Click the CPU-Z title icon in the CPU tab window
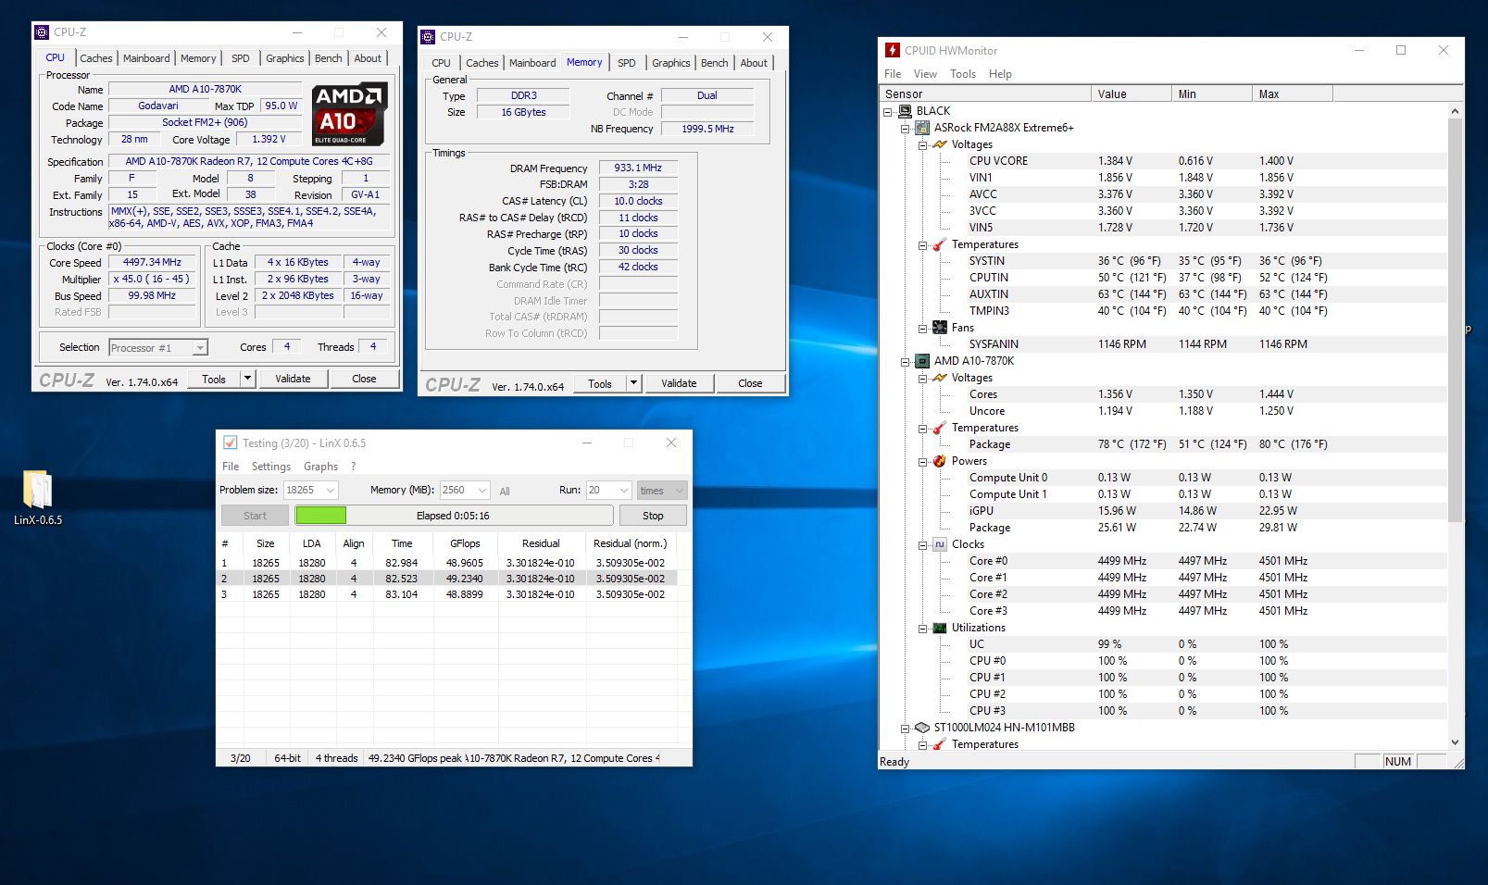1488x885 pixels. [42, 32]
